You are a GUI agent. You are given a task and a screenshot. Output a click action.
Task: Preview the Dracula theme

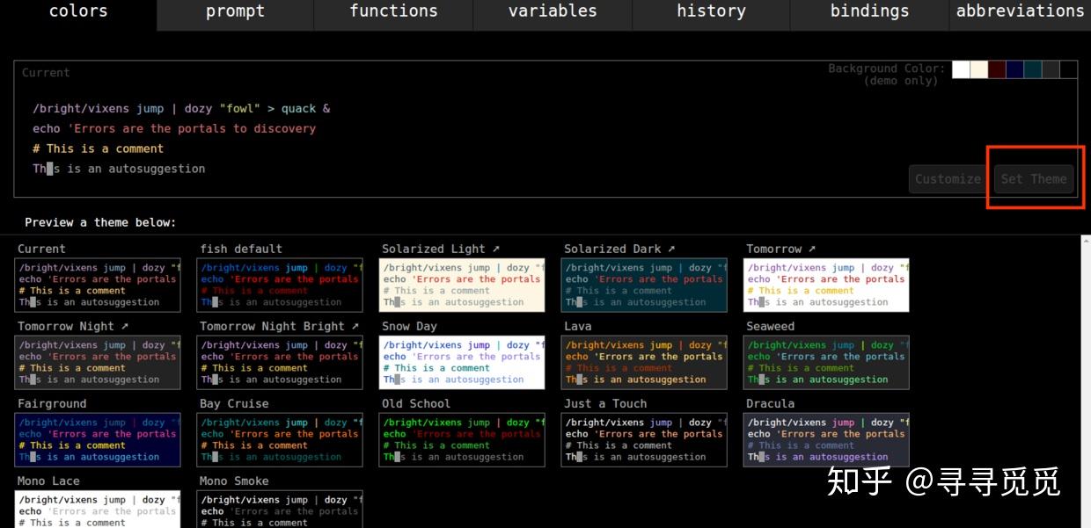click(x=826, y=439)
